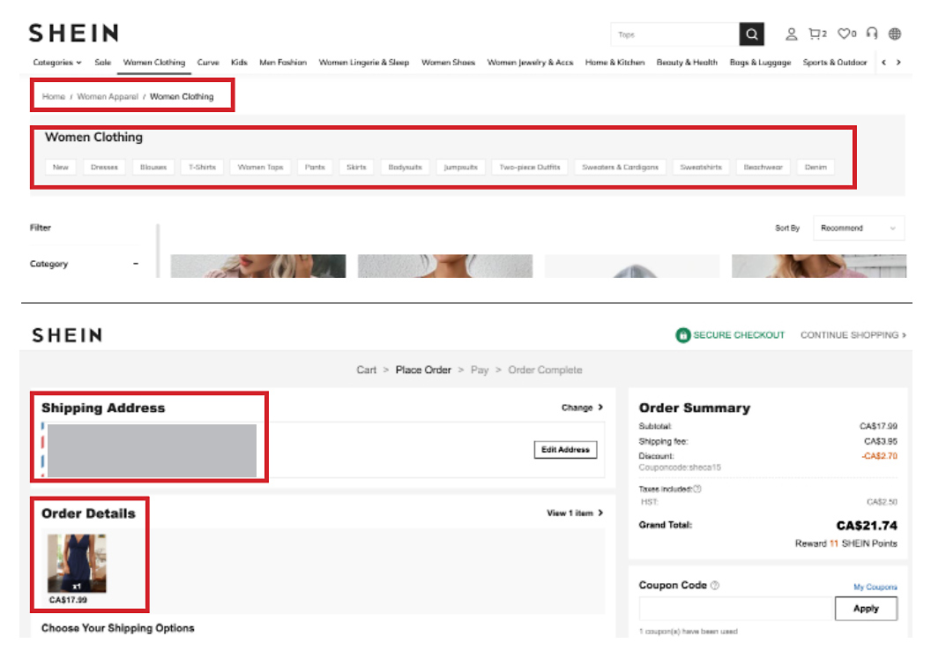Viewport: 931px width, 666px height.
Task: Select the Men Fashion menu item
Action: 283,63
